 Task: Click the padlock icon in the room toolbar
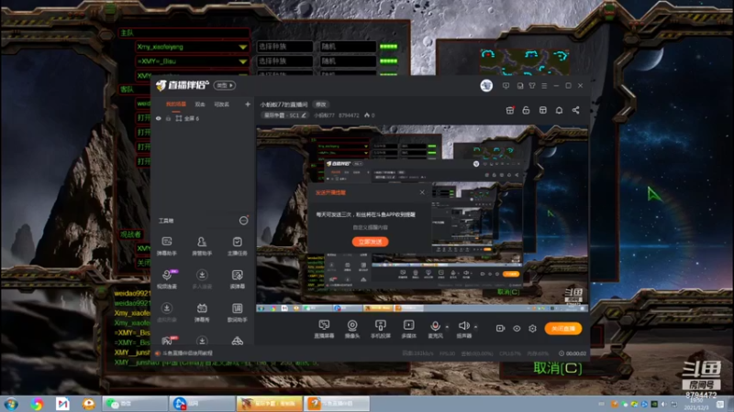tap(526, 110)
